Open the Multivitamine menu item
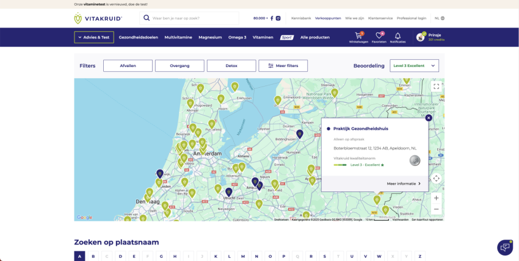The image size is (519, 261). coord(178,37)
